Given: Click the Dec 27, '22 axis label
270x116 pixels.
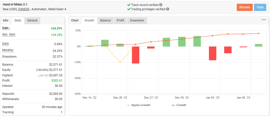Looking at the screenshot, I should 151,98.
